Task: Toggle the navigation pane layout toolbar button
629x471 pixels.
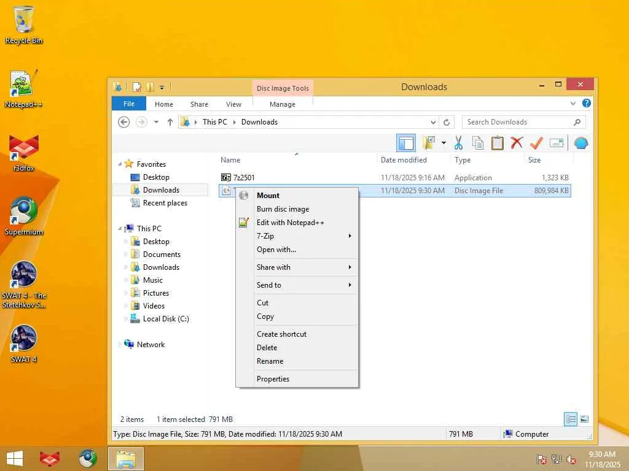Action: 405,143
